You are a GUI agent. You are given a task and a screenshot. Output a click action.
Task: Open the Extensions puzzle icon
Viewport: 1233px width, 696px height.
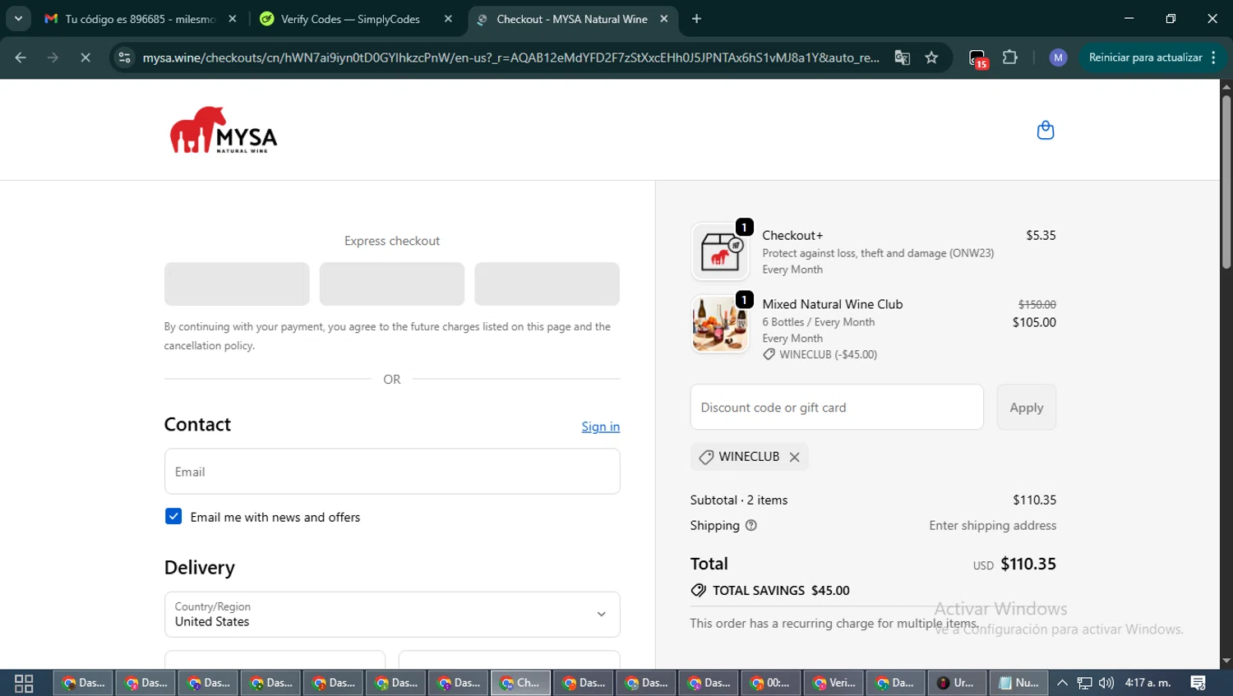pos(1010,58)
